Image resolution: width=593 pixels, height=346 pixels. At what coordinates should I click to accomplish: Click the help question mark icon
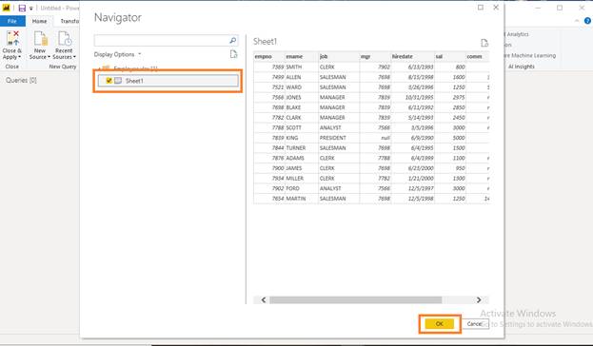pyautogui.click(x=587, y=21)
